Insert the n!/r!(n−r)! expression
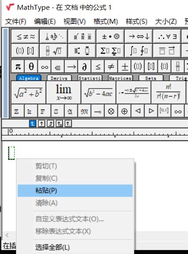Screen dimensions: 188x254 coord(168,93)
